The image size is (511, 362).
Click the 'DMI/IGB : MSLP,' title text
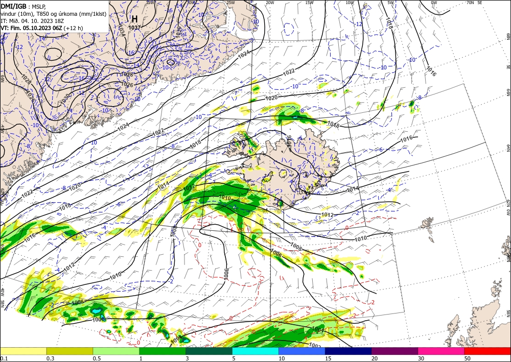click(24, 6)
